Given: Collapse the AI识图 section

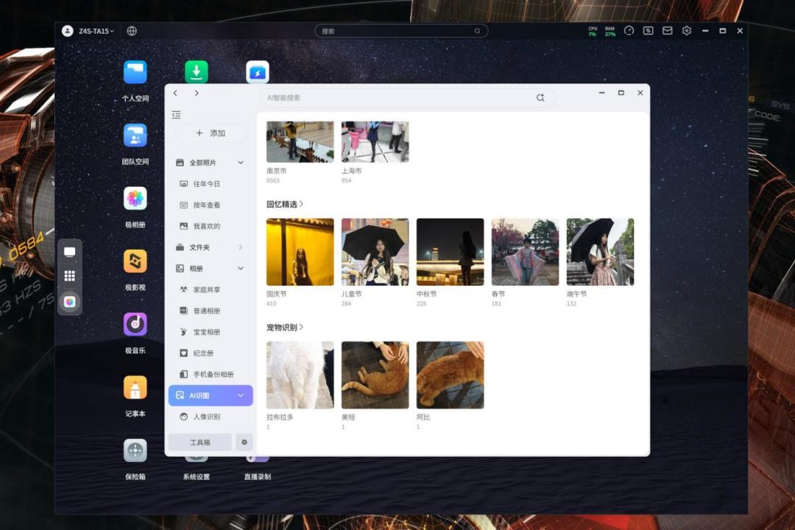Looking at the screenshot, I should (x=241, y=395).
